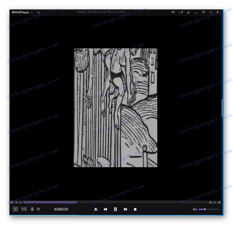Image resolution: width=233 pixels, height=225 pixels.
Task: Switch to compact mode with arrow icon
Action: tap(189, 12)
